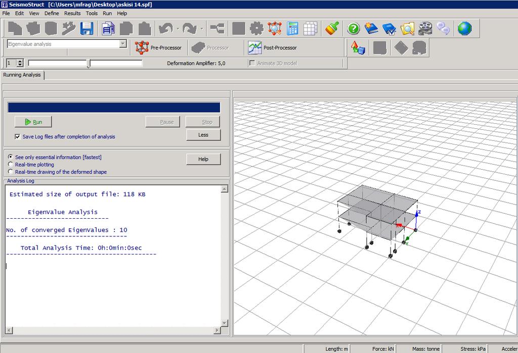Click the blue book with checkmark icon
This screenshot has width=518, height=353.
pos(389,28)
